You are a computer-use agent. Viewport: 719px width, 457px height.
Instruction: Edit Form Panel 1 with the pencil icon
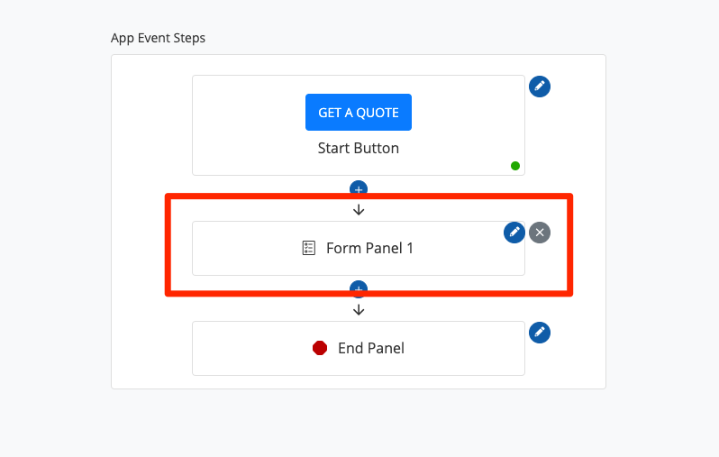(514, 232)
